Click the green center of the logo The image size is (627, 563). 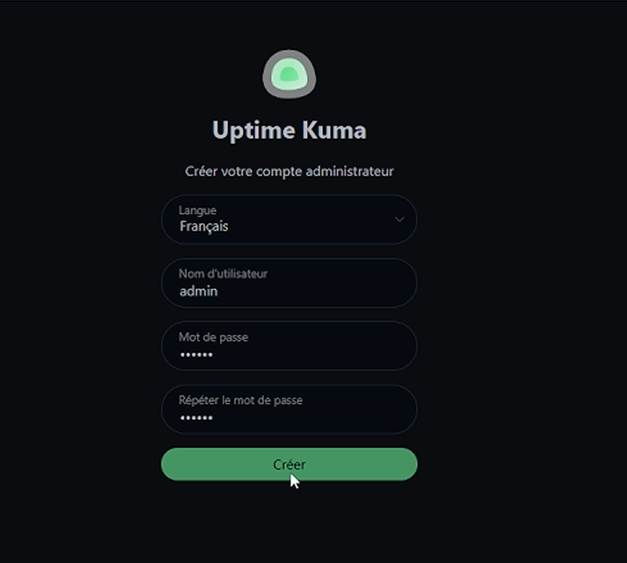tap(288, 75)
